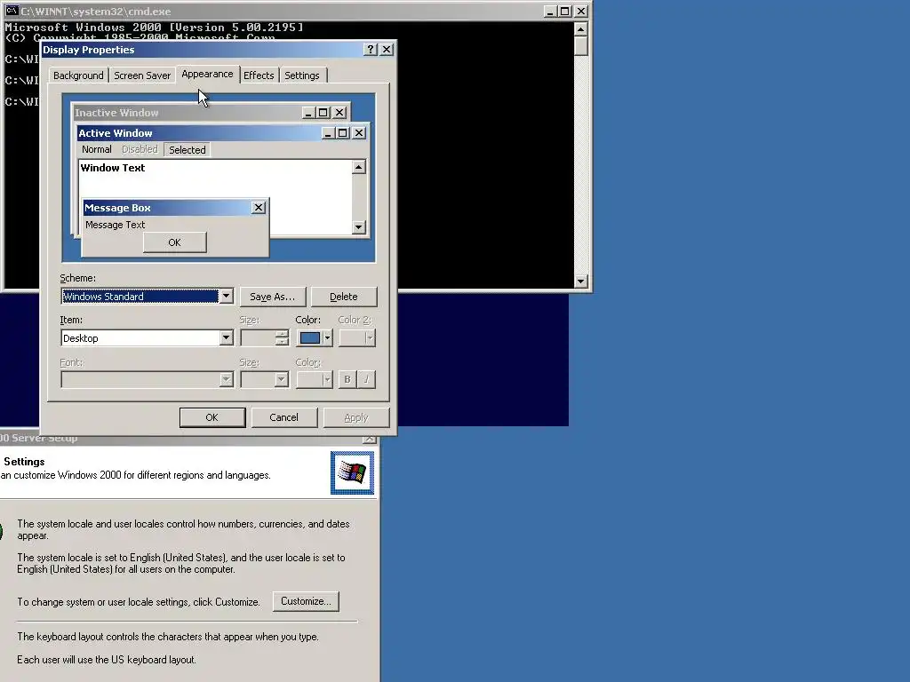Close the cmd.exe window

pos(581,11)
